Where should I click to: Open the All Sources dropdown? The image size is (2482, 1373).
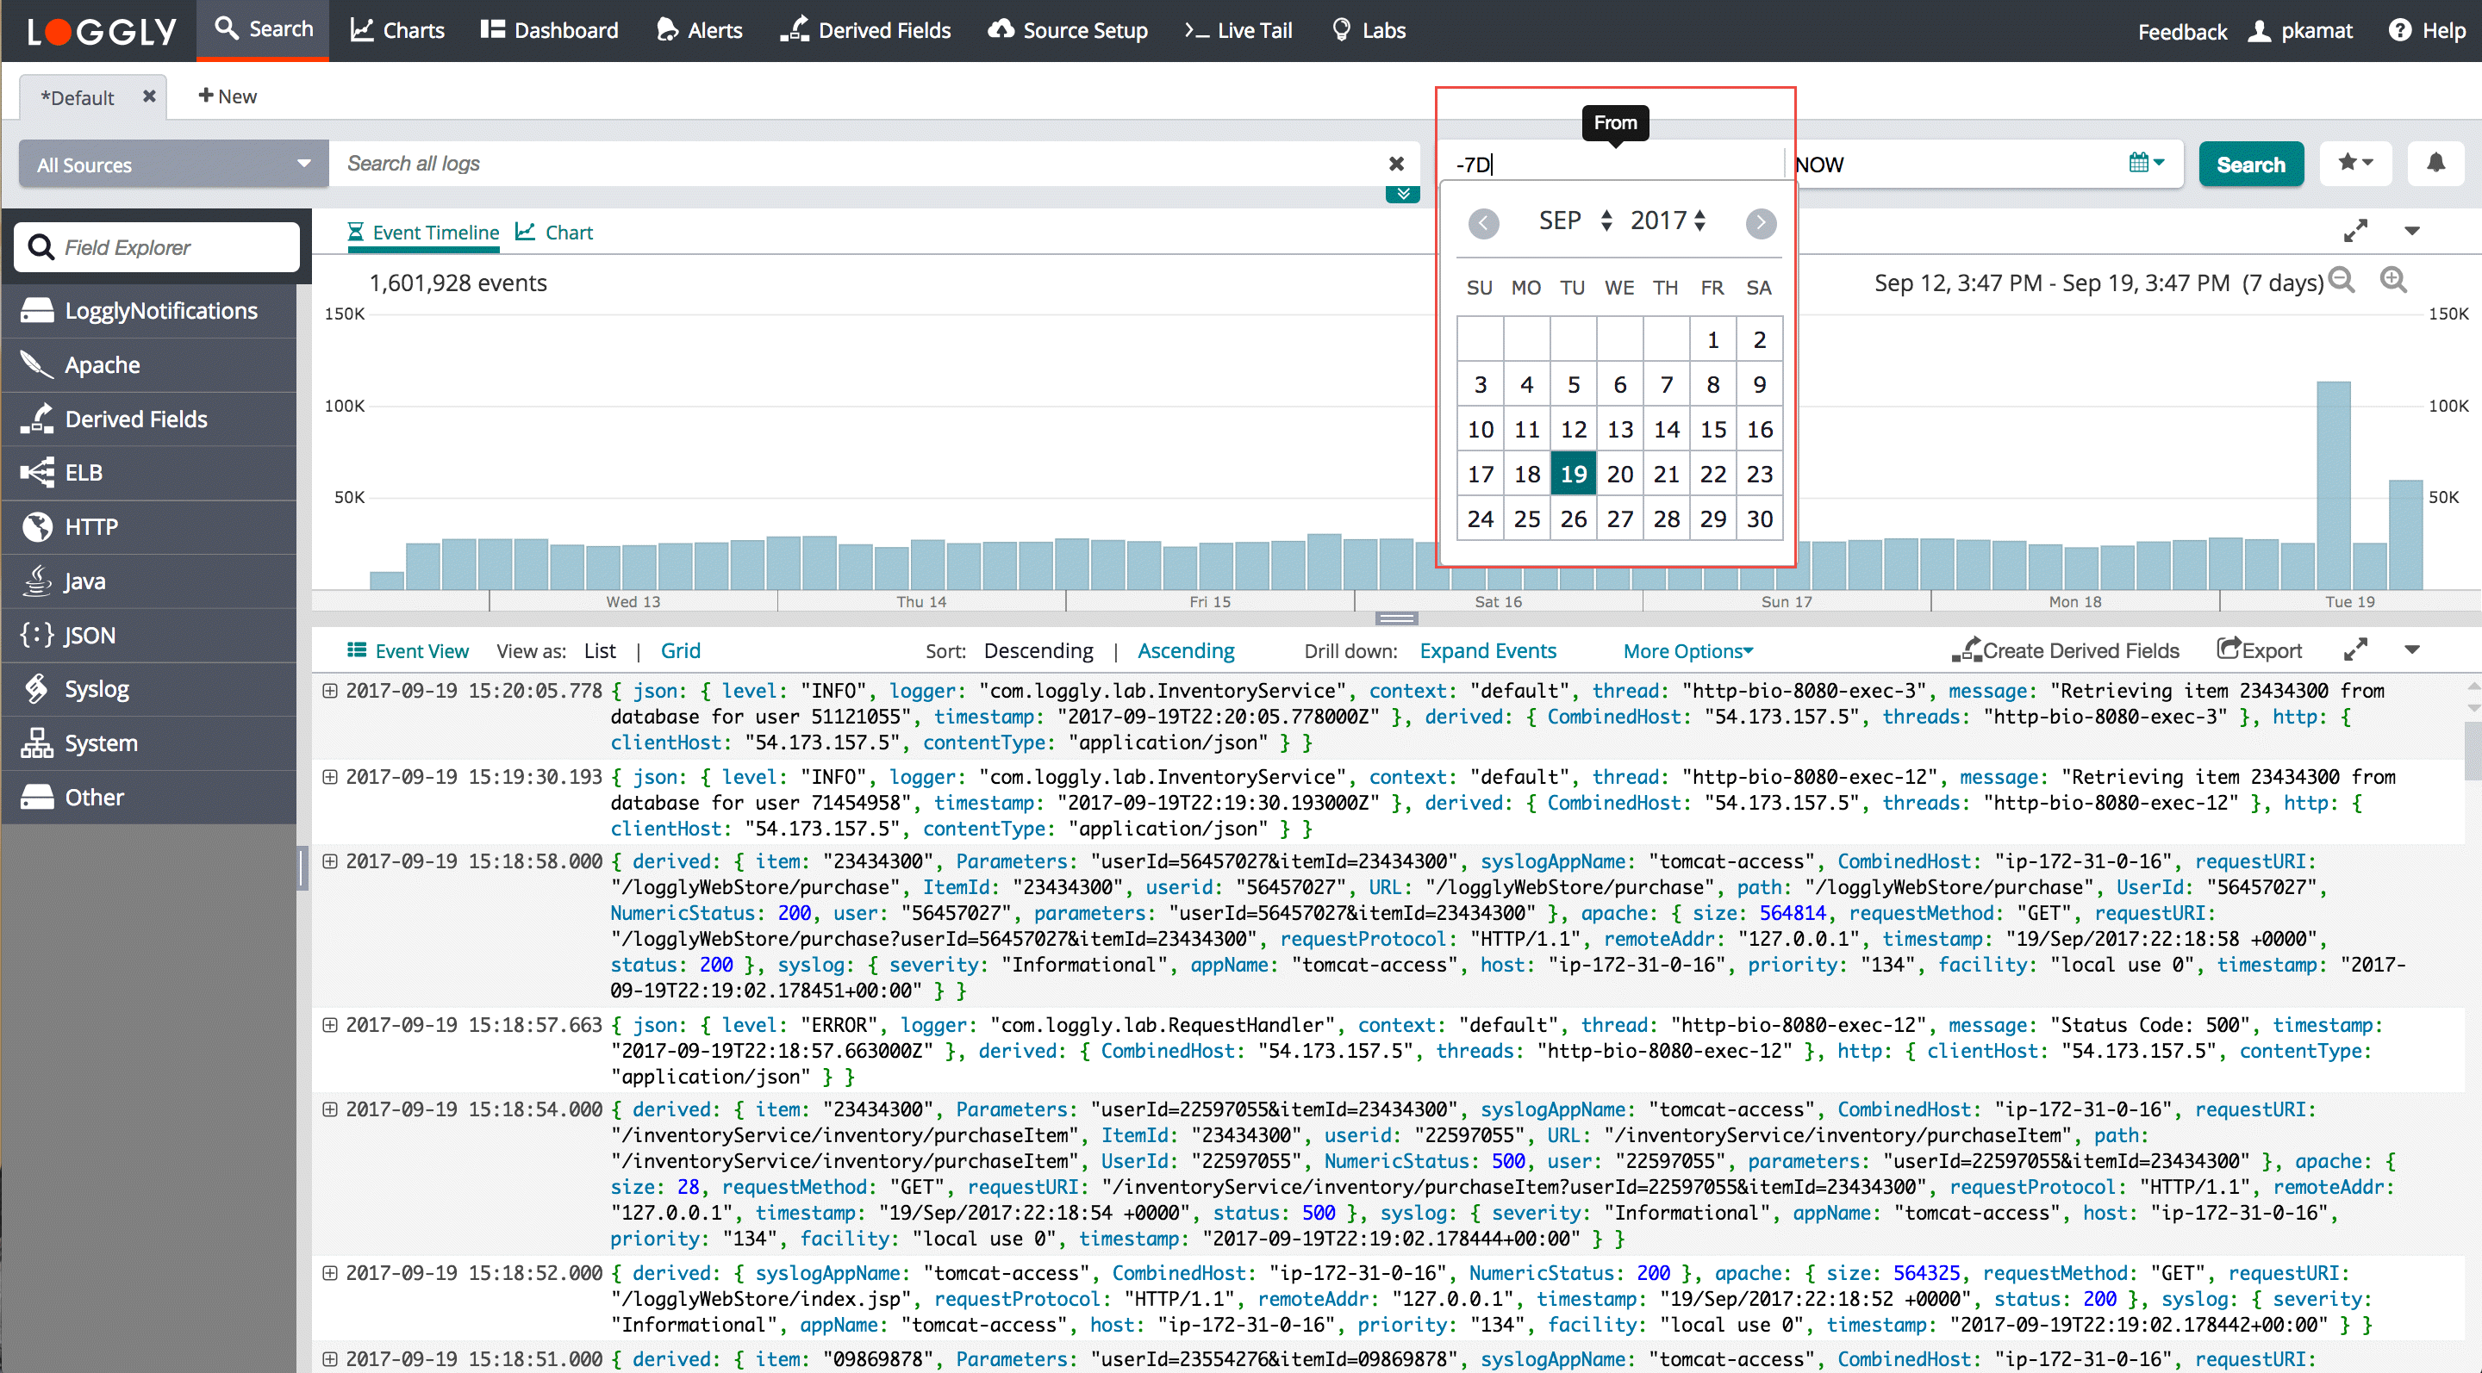tap(173, 165)
